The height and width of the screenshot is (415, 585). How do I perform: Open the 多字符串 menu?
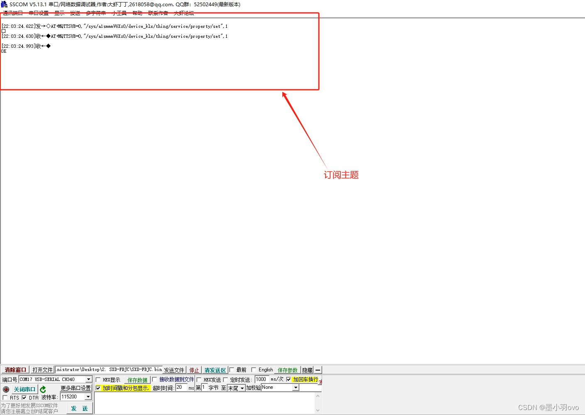pos(96,13)
